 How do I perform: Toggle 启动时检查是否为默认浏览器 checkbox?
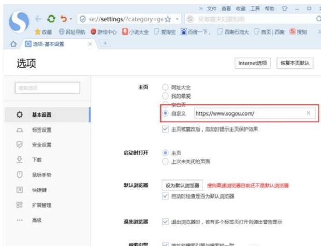[x=166, y=196]
